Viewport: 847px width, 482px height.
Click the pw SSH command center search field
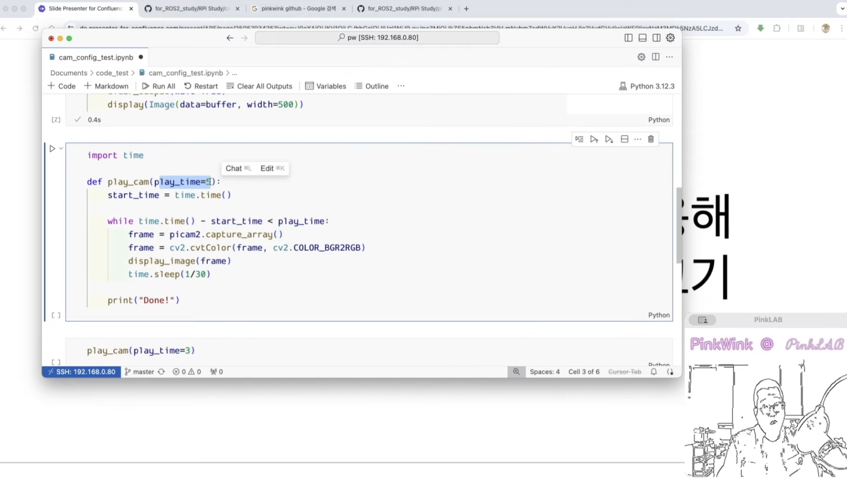tap(377, 38)
